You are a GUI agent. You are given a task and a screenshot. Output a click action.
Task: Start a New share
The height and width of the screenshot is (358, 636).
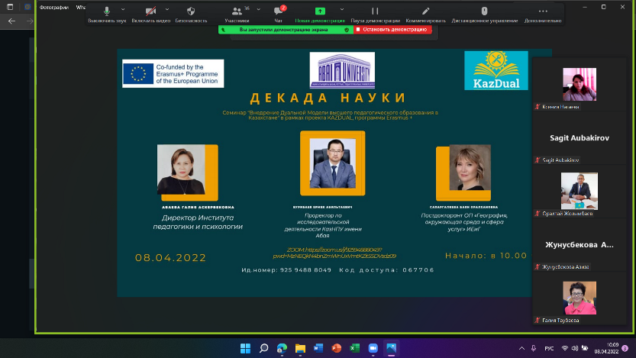pos(320,12)
